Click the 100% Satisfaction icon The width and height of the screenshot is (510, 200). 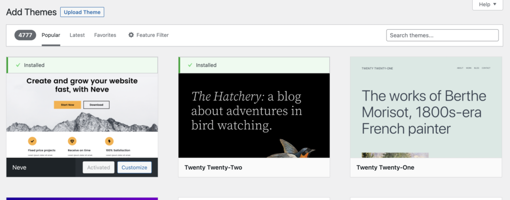coord(109,141)
